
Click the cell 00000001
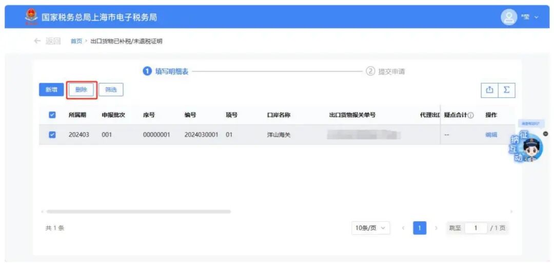[x=156, y=135]
